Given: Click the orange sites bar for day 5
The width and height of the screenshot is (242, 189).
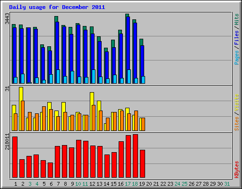Looking at the screenshot, I should 44,119.
